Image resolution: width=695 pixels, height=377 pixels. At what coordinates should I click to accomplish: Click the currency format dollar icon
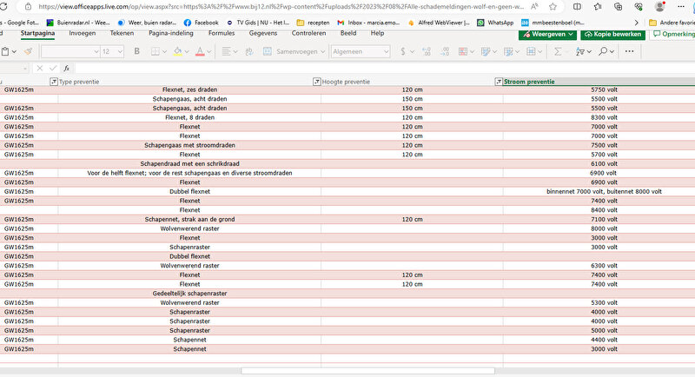403,52
